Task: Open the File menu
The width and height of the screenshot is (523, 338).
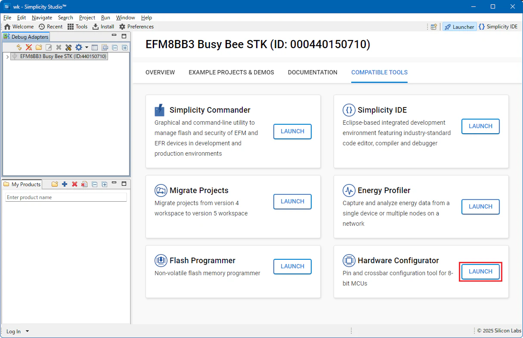Action: coord(7,18)
